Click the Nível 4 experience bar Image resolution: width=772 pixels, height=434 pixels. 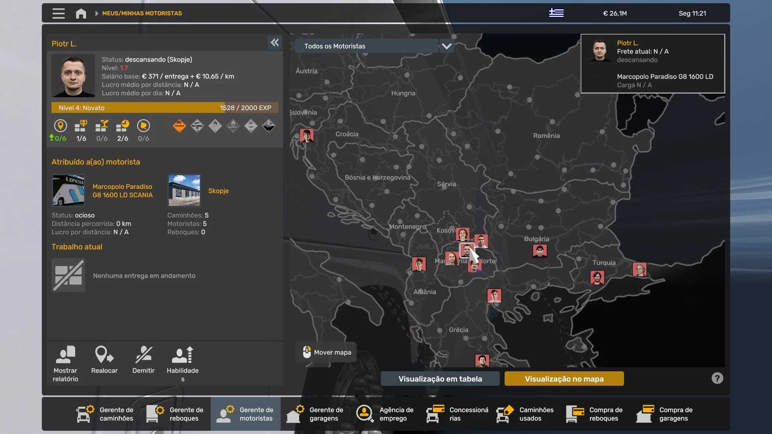click(164, 108)
